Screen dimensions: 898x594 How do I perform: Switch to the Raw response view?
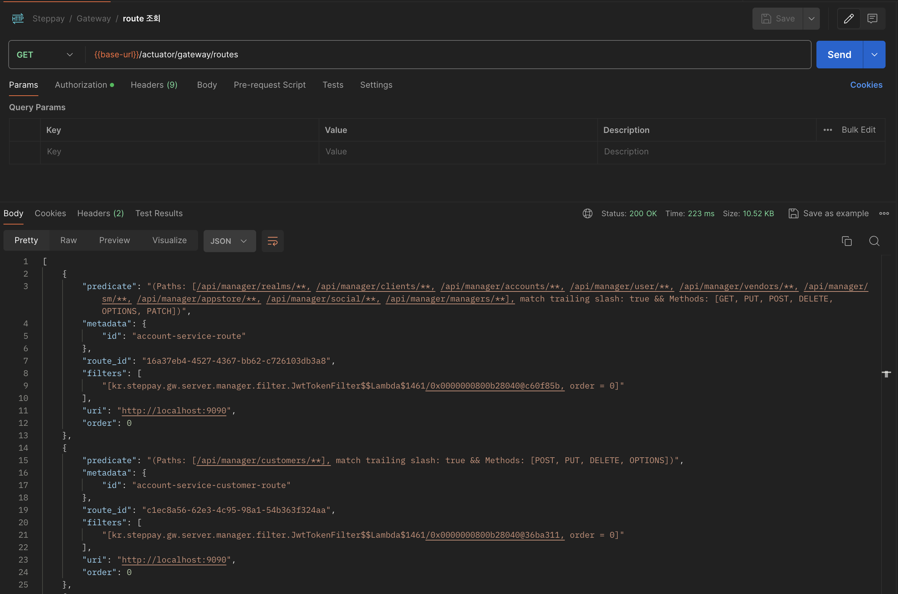coord(68,240)
